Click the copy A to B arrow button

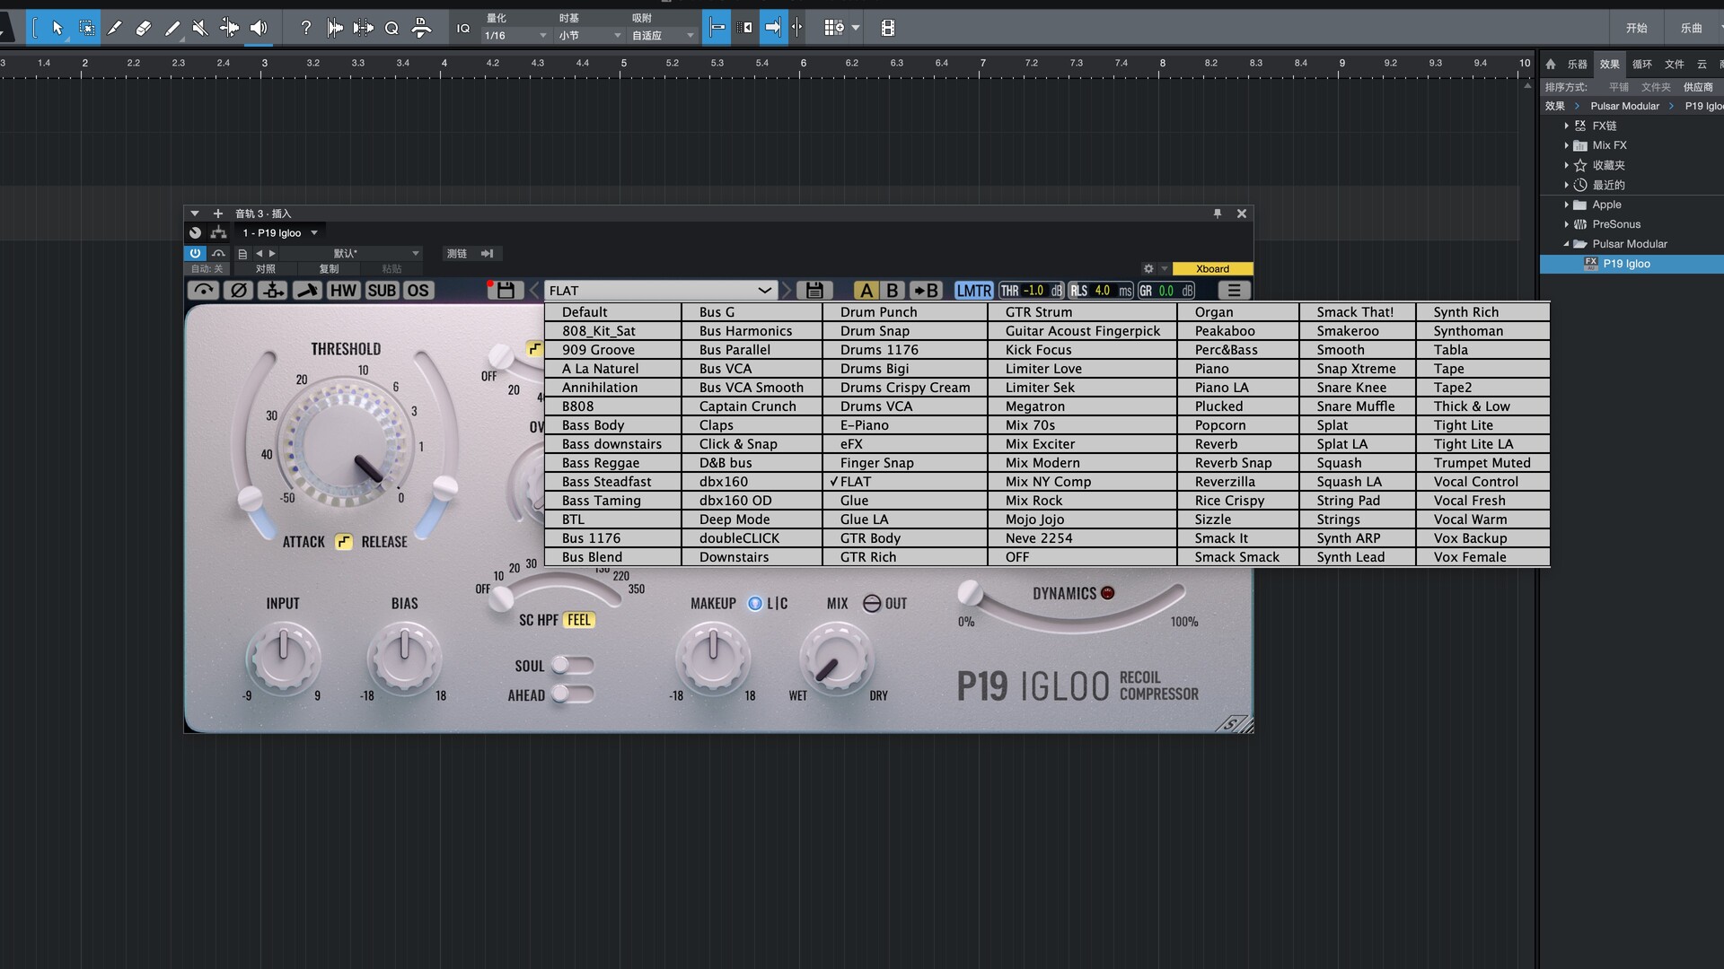[925, 290]
